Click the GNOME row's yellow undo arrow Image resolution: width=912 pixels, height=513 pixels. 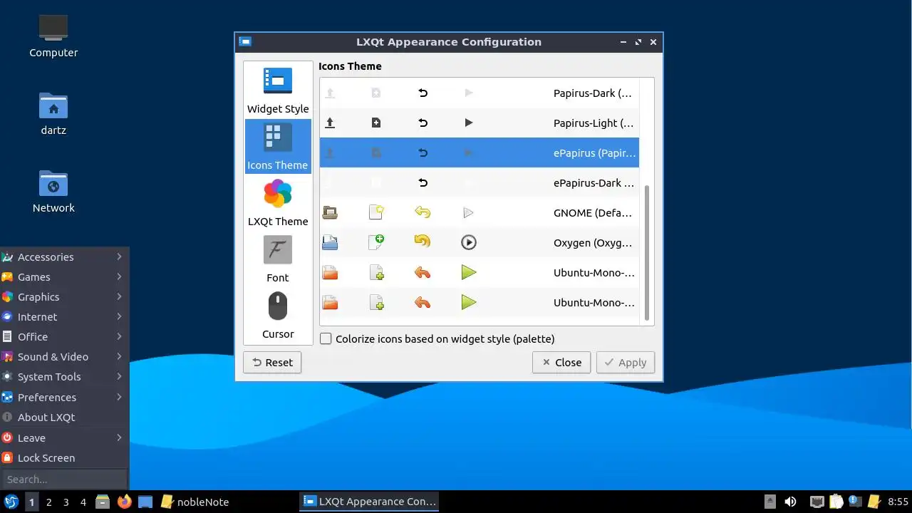(423, 212)
